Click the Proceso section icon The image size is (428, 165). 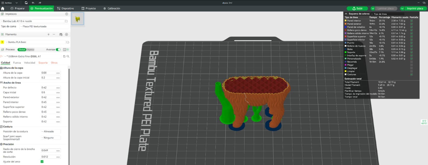(2, 50)
